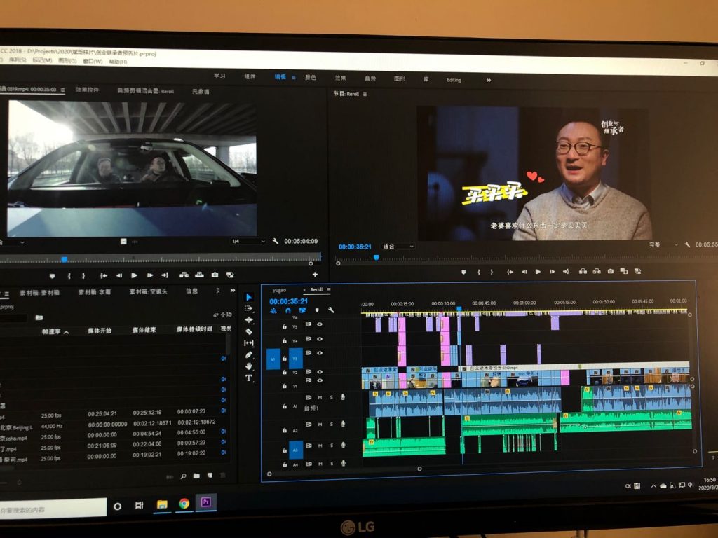The width and height of the screenshot is (718, 538).
Task: Toggle track lock on V5
Action: click(x=285, y=326)
